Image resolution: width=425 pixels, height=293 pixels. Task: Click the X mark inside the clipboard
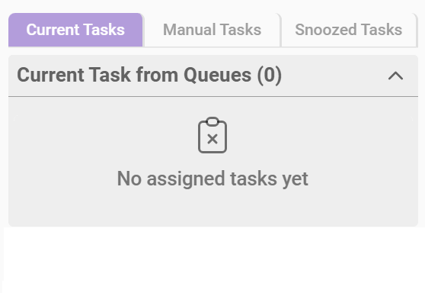(212, 140)
